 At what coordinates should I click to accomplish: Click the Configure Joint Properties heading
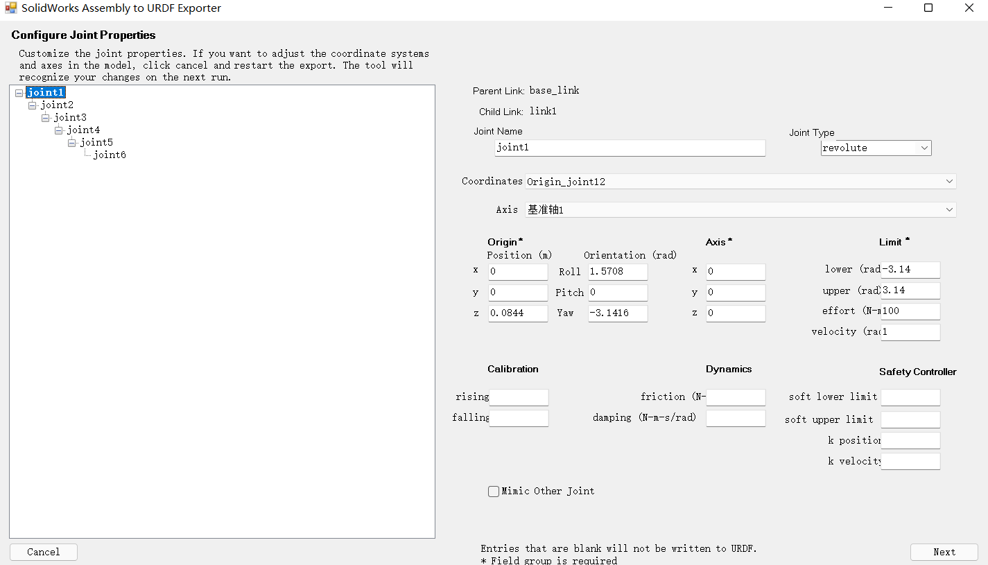pyautogui.click(x=83, y=35)
